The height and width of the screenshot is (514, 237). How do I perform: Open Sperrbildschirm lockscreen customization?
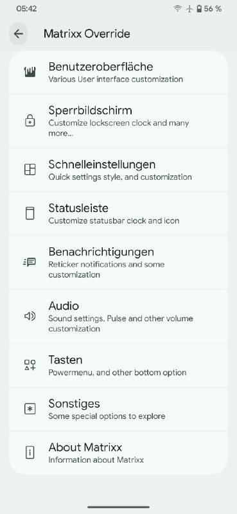point(118,121)
